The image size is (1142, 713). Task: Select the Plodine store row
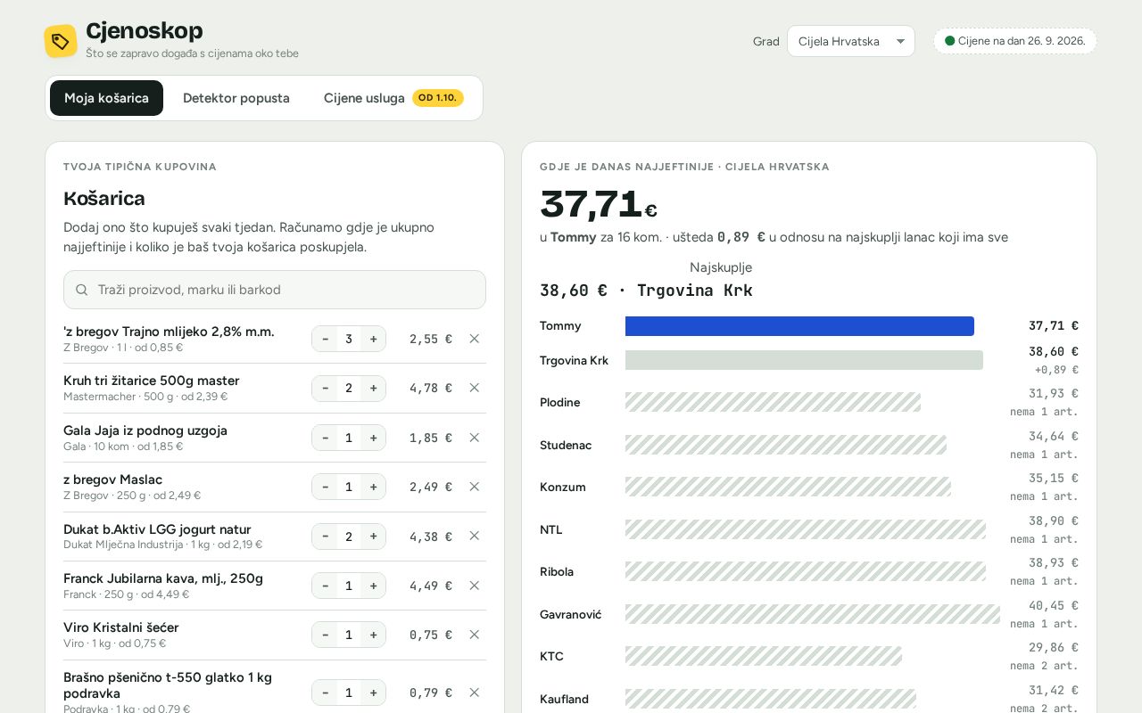[x=809, y=403]
